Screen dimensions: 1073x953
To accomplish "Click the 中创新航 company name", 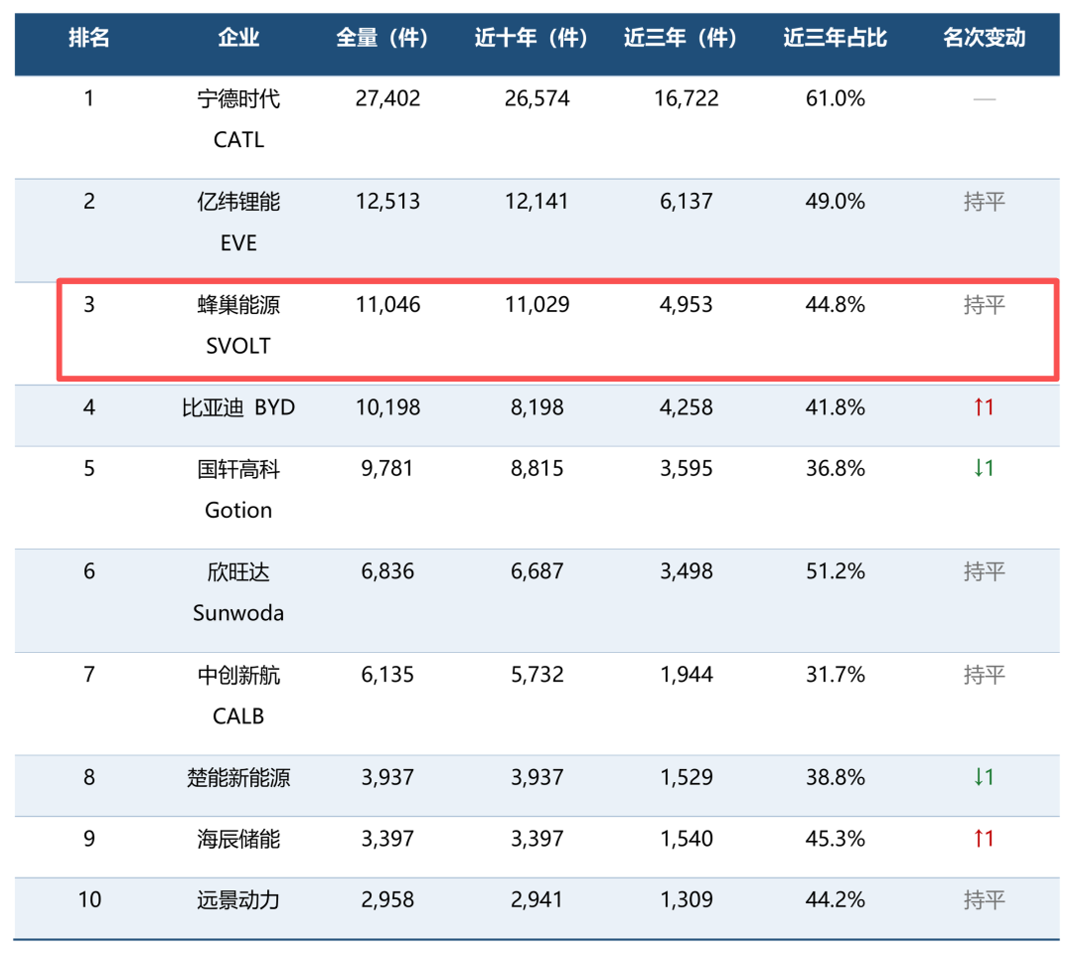I will pos(238,676).
